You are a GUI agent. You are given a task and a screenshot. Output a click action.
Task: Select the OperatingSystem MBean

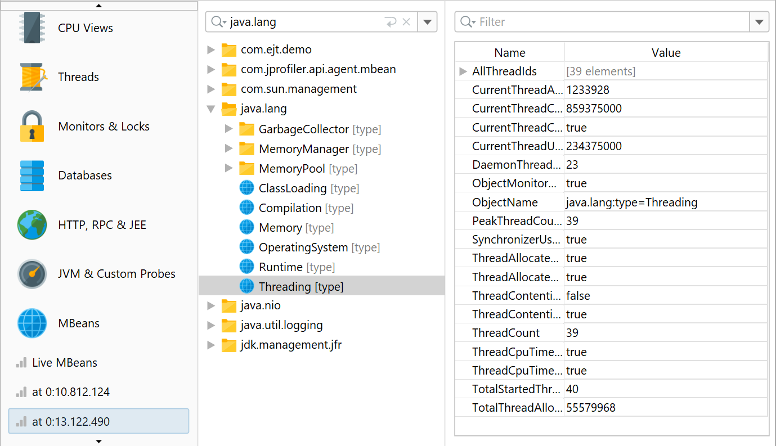pyautogui.click(x=303, y=247)
